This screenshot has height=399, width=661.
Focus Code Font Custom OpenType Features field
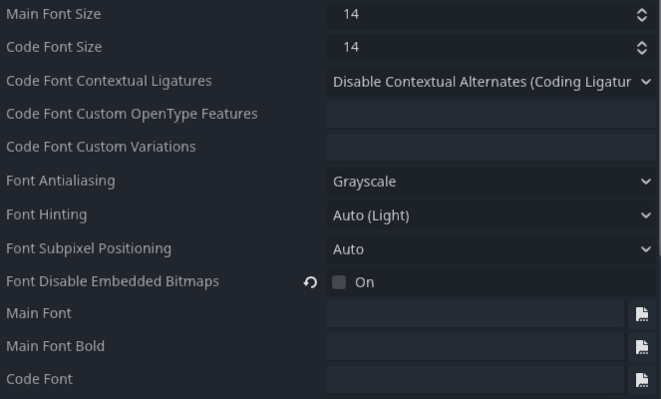click(x=492, y=115)
